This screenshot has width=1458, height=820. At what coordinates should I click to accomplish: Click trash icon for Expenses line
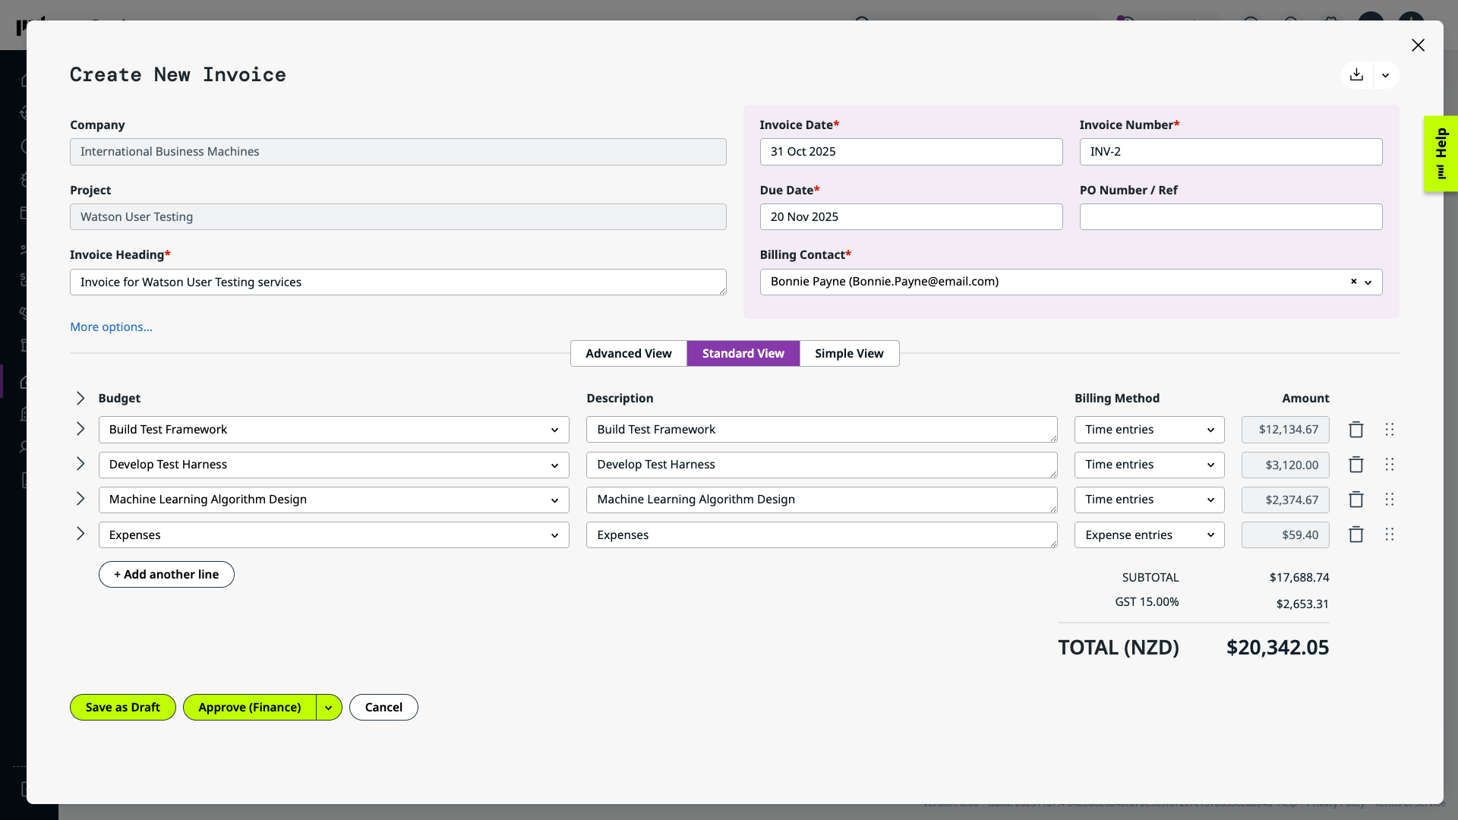coord(1355,535)
